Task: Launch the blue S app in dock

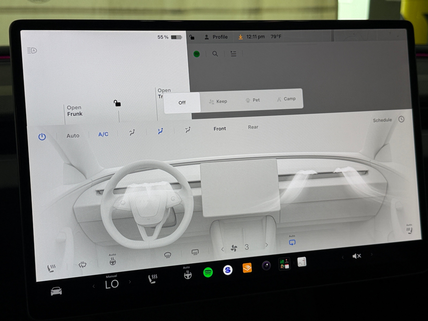Action: coord(228,270)
